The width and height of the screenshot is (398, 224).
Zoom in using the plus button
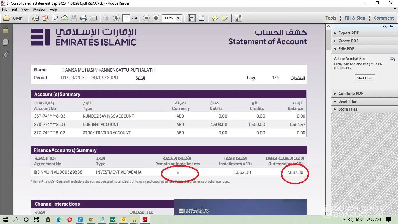156,18
